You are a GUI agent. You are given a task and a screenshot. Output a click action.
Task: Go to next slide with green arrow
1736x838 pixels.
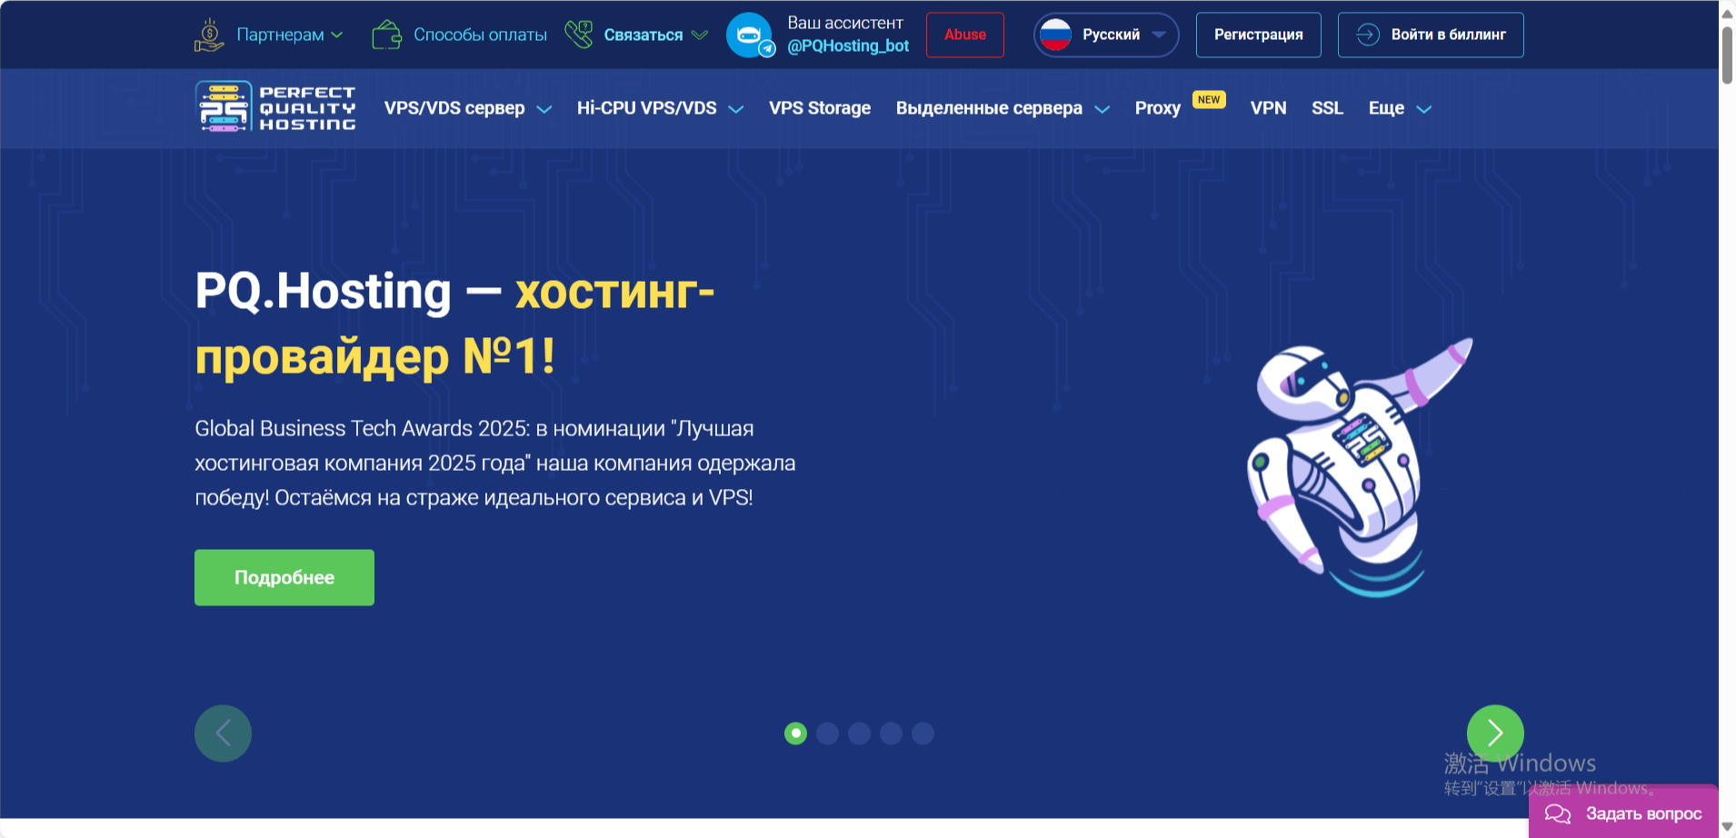[x=1494, y=733]
